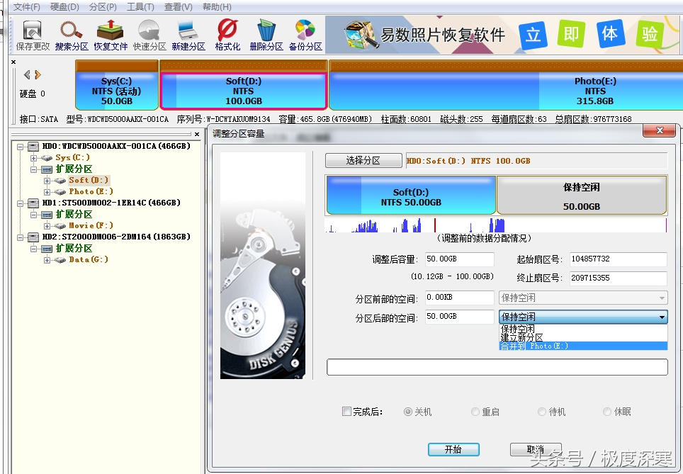
Task: Open the Disk (硬盘) menu
Action: [64, 7]
